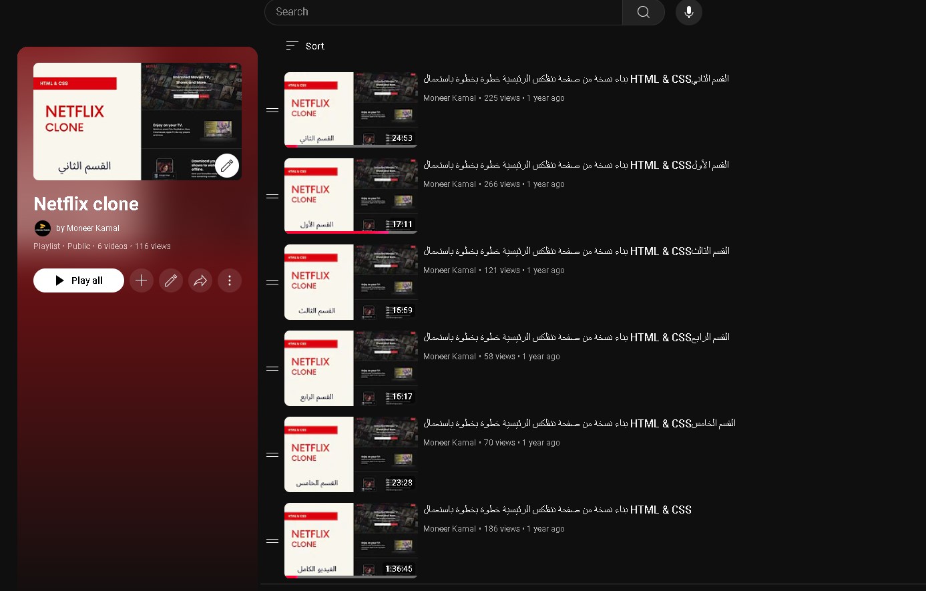Click the watch progress bar on 17:11 thumbnail
926x591 pixels.
tap(351, 232)
